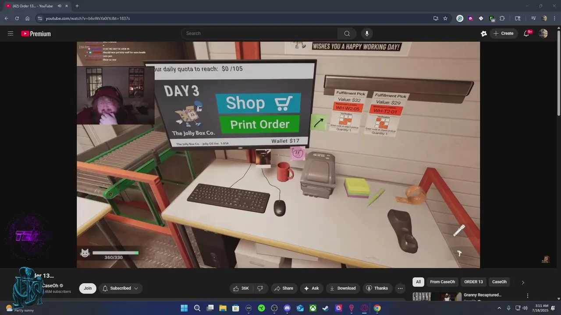
Task: Send a Thanks to the creator
Action: pos(377,288)
